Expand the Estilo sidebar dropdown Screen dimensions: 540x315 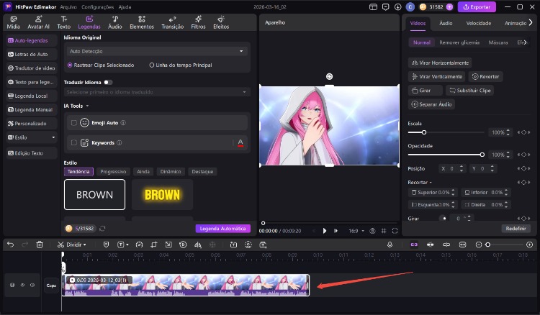point(53,137)
